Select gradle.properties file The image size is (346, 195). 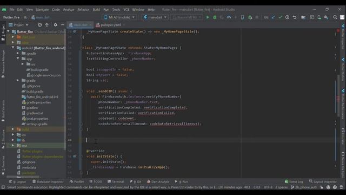coord(36,102)
